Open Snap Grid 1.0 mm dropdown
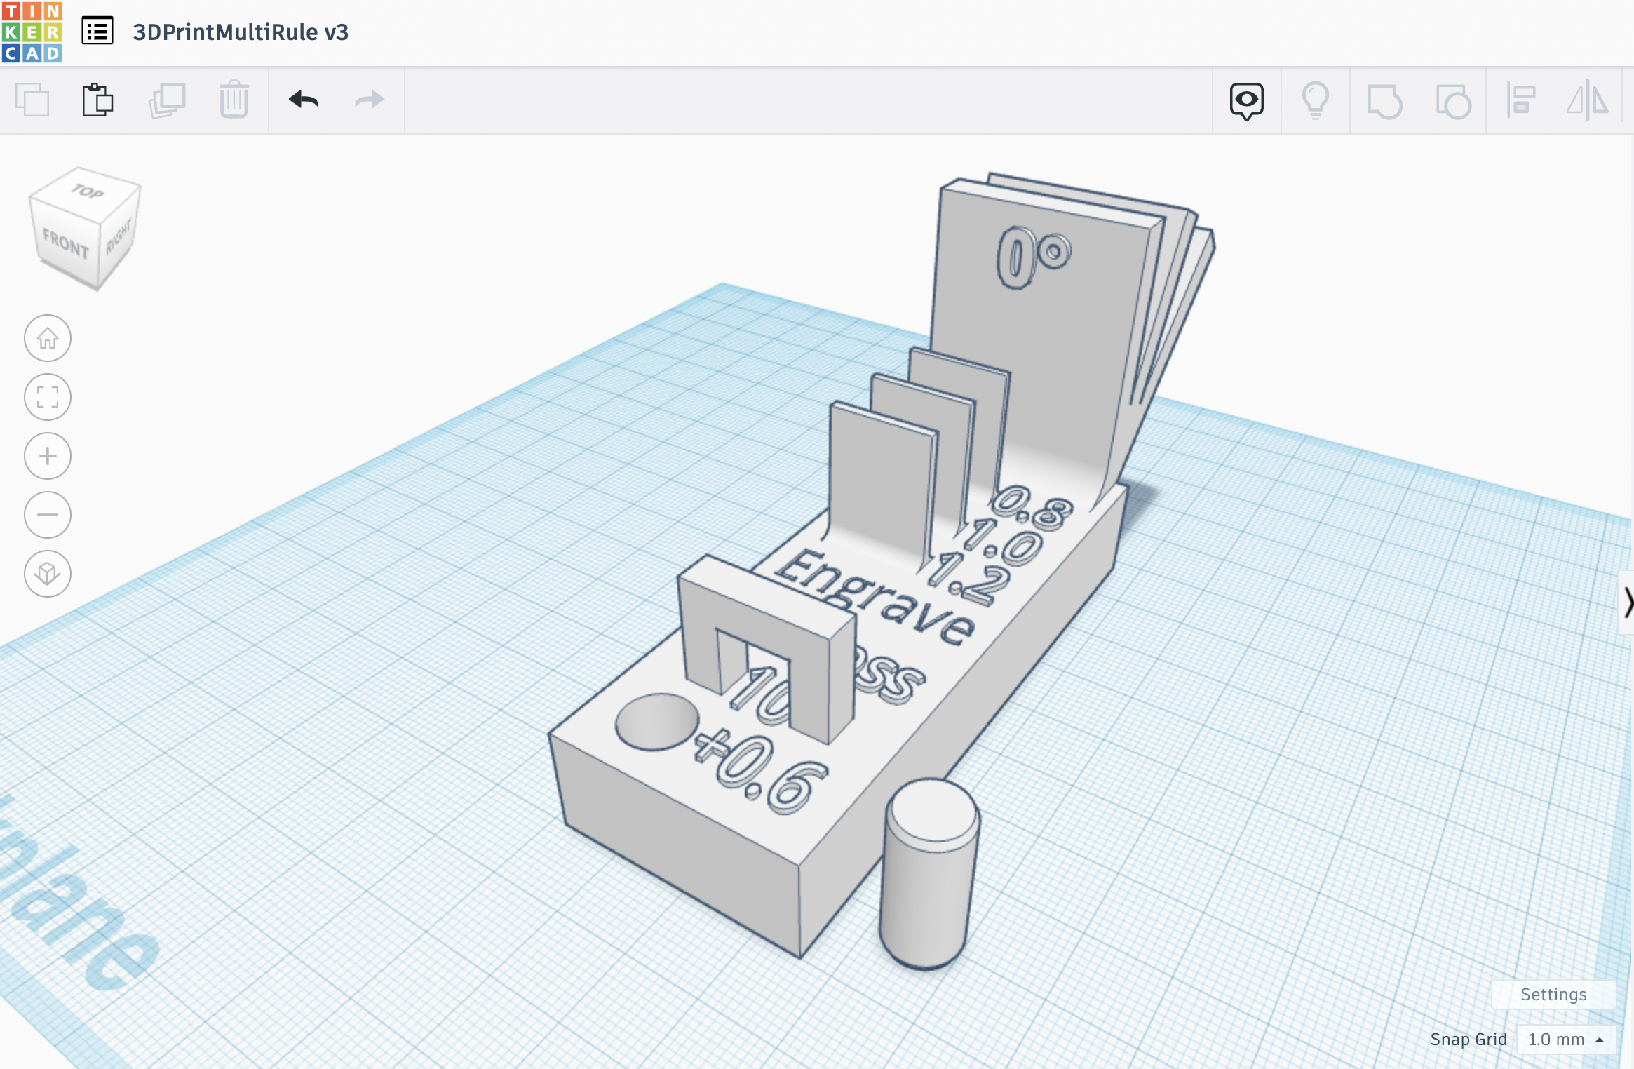This screenshot has height=1069, width=1634. pyautogui.click(x=1565, y=1039)
